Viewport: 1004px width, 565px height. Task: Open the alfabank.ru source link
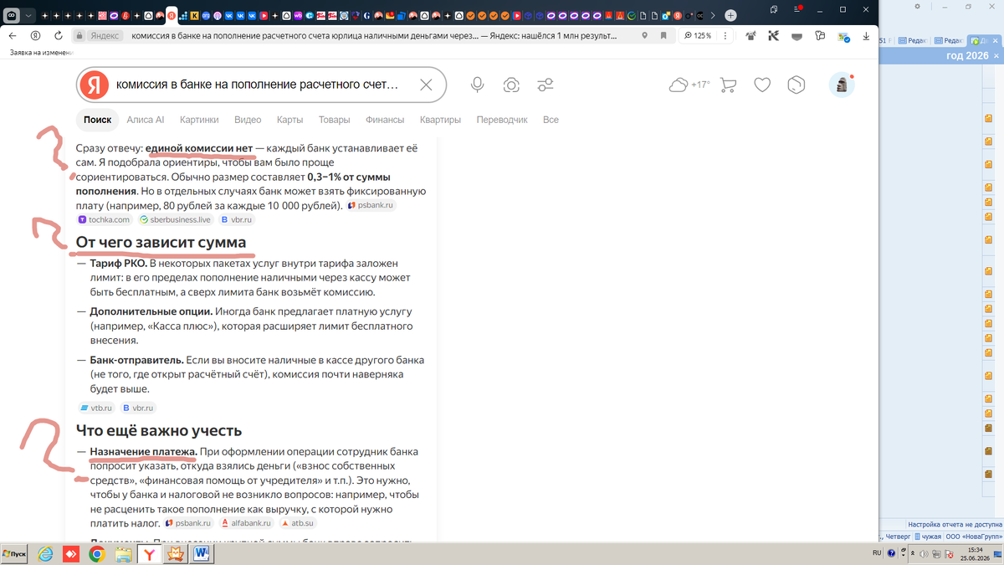pyautogui.click(x=246, y=522)
